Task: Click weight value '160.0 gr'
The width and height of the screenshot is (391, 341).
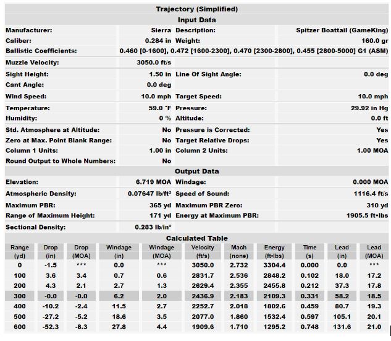Action: (375, 41)
